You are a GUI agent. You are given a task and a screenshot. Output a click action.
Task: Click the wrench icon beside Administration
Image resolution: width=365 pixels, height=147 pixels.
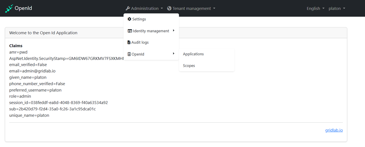(x=127, y=8)
